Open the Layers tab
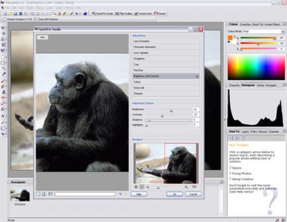The height and width of the screenshot is (222, 287). click(x=245, y=131)
